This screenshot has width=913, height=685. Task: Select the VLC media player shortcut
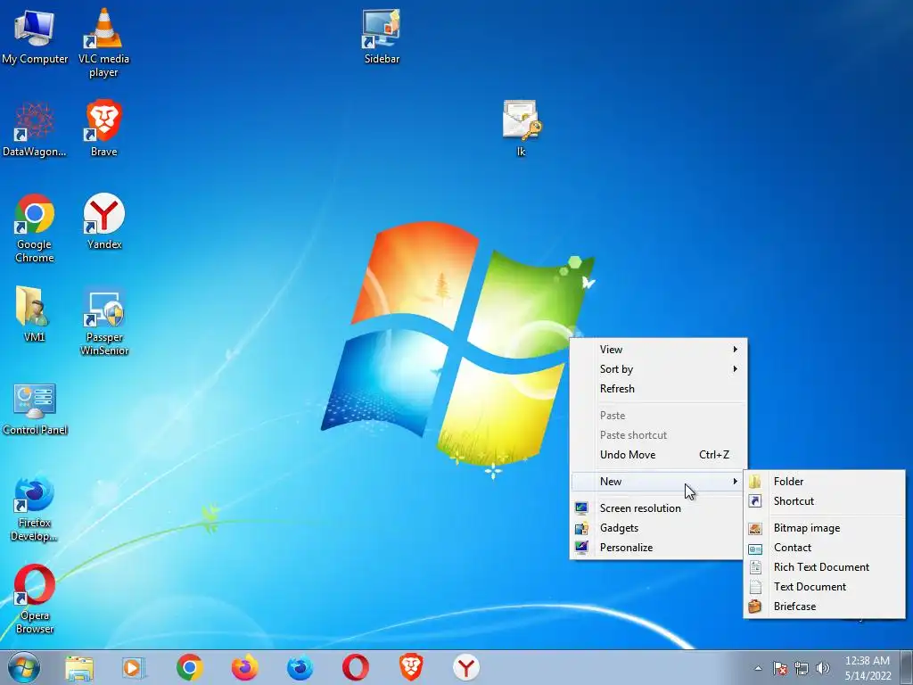[103, 43]
